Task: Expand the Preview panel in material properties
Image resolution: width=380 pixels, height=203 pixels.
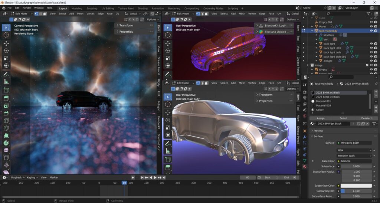Action: tap(344, 131)
